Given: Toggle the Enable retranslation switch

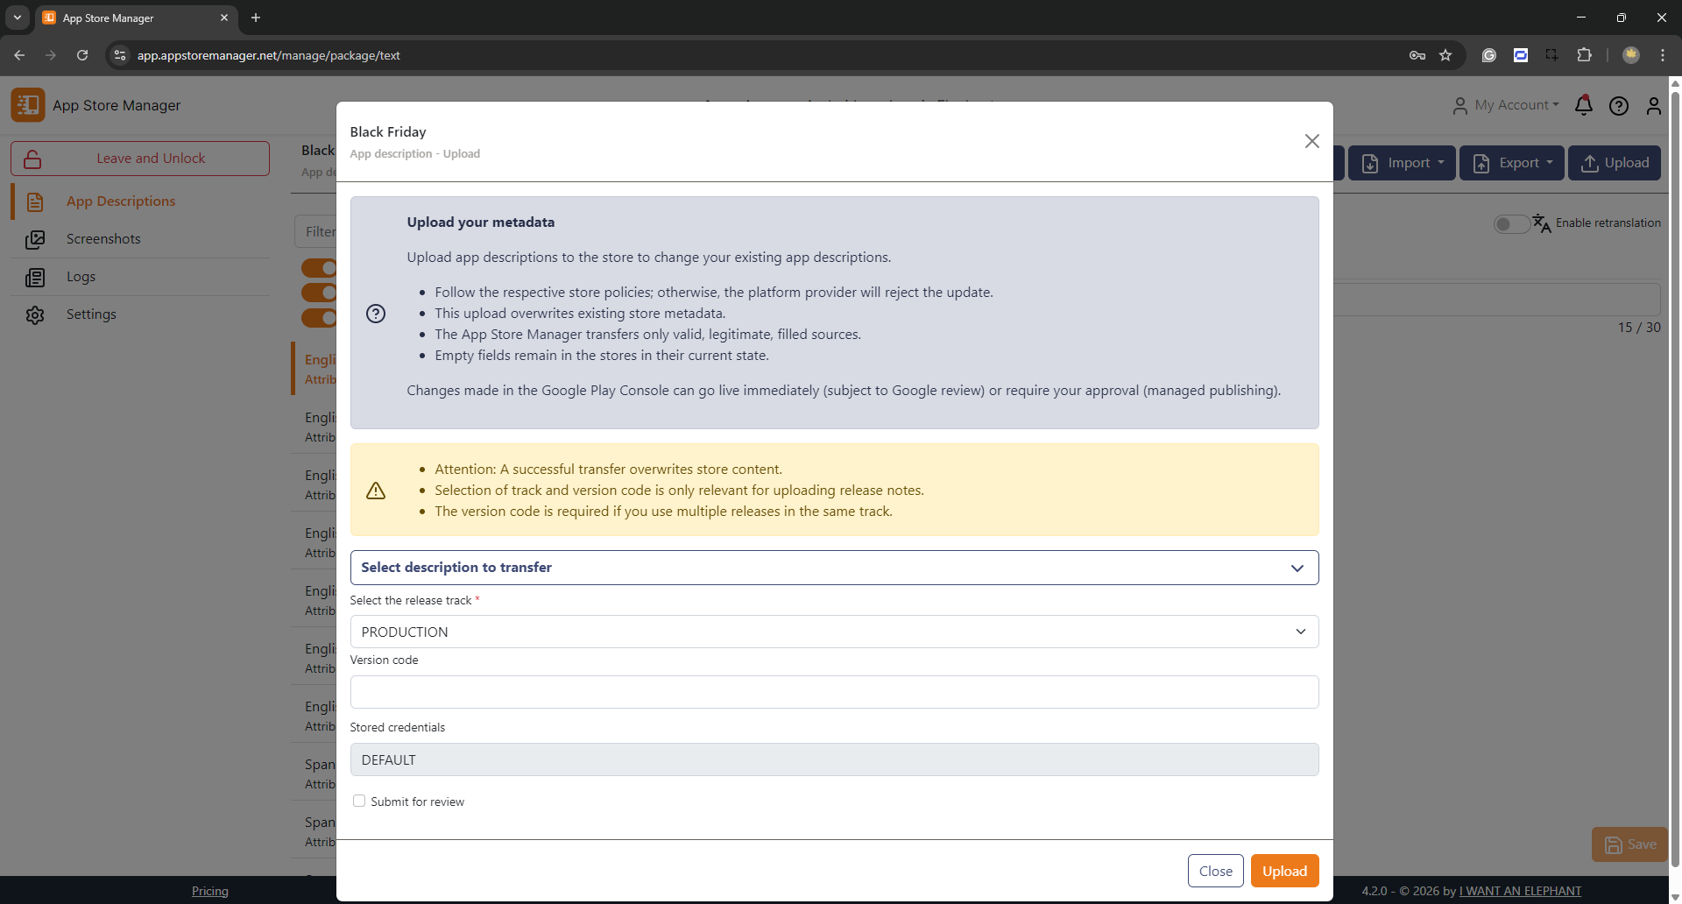Looking at the screenshot, I should [x=1511, y=224].
